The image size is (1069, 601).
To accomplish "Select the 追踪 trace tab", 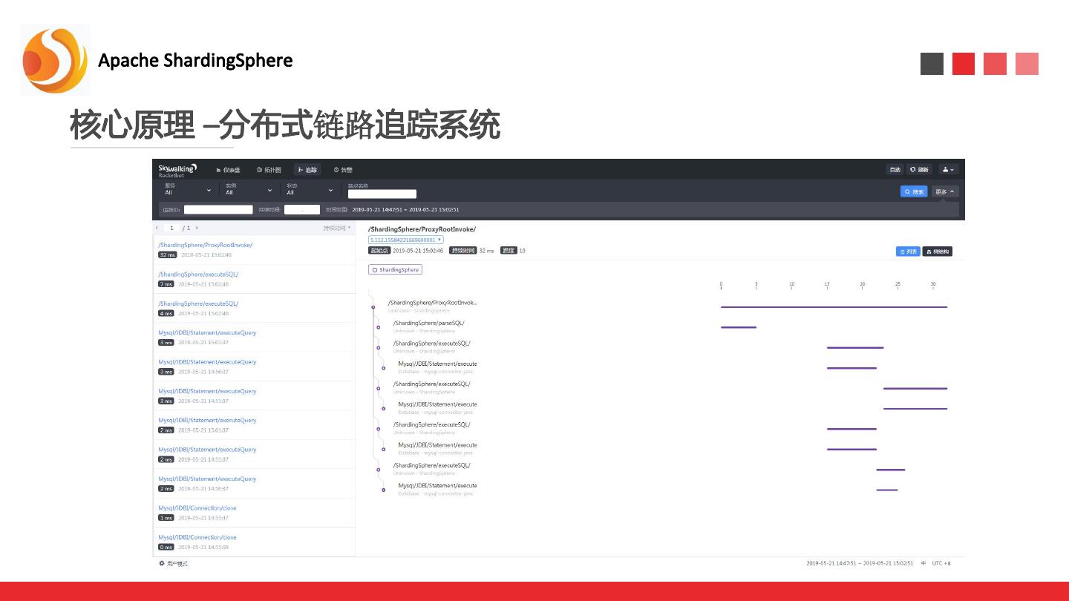I will (x=307, y=170).
